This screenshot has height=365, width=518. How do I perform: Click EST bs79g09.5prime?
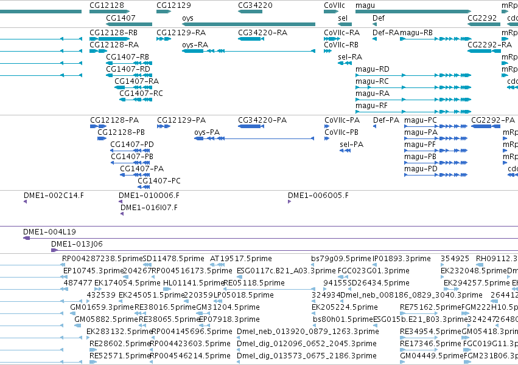[x=341, y=259]
